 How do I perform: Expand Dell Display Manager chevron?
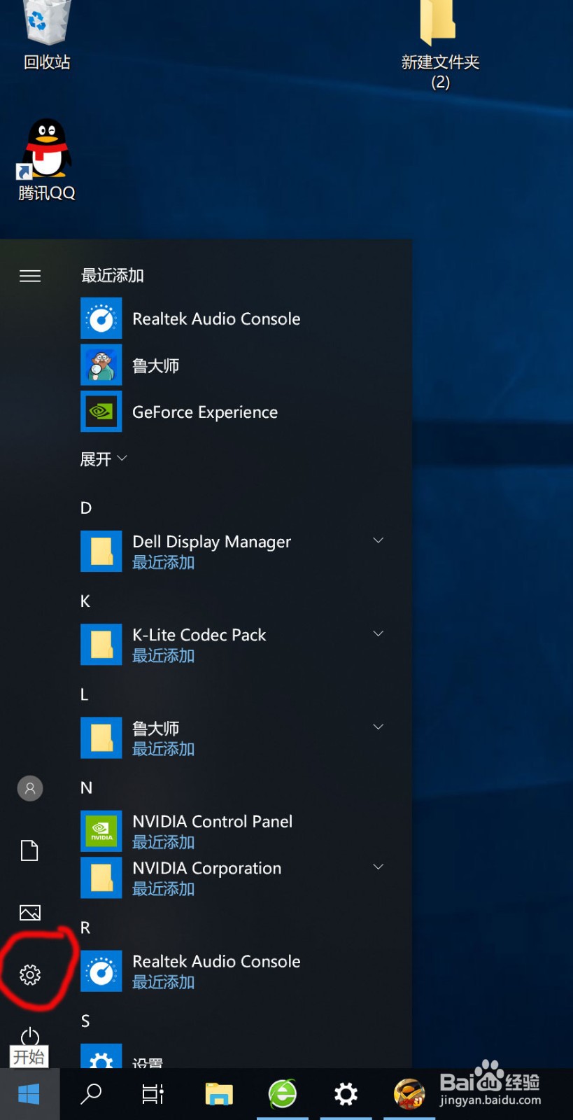pyautogui.click(x=379, y=540)
